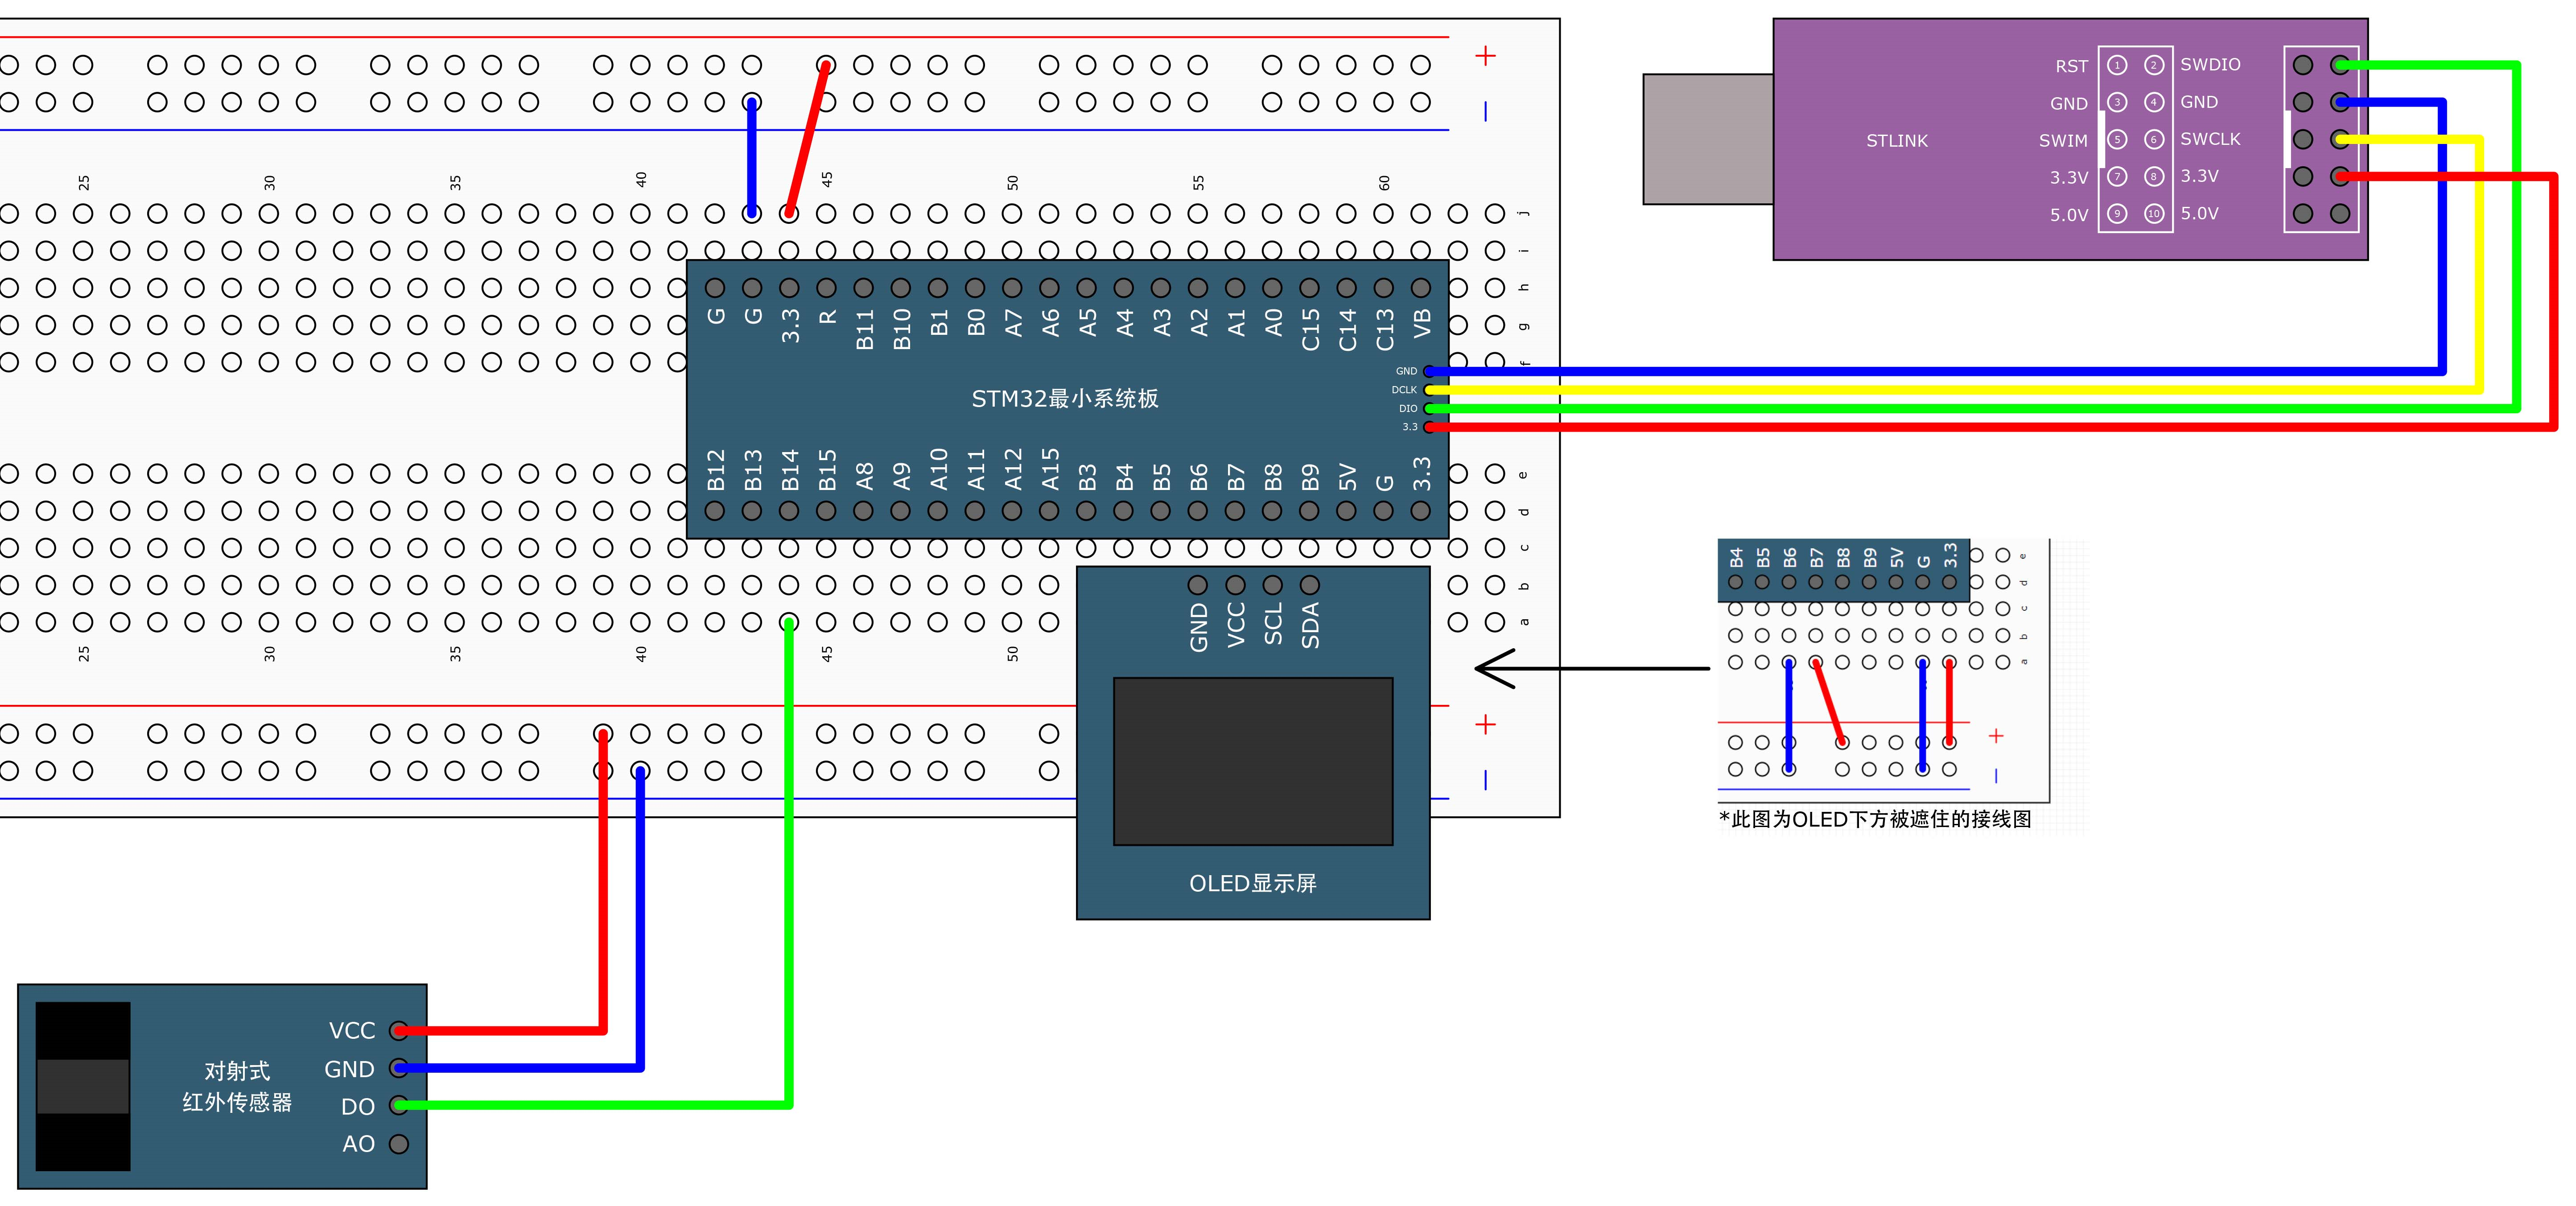
Task: Click the sensor DO pin with green wire
Action: (399, 1105)
